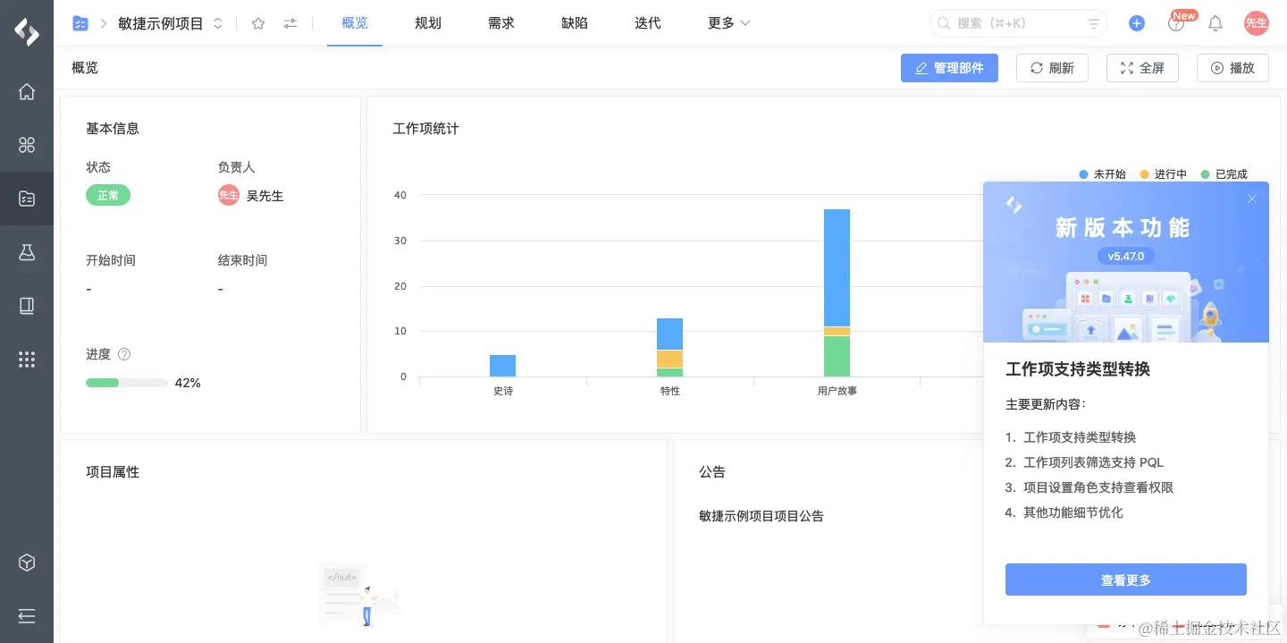Screen dimensions: 1287x643
Task: Click the blue project icon in the breadcrumb
Action: coord(80,23)
